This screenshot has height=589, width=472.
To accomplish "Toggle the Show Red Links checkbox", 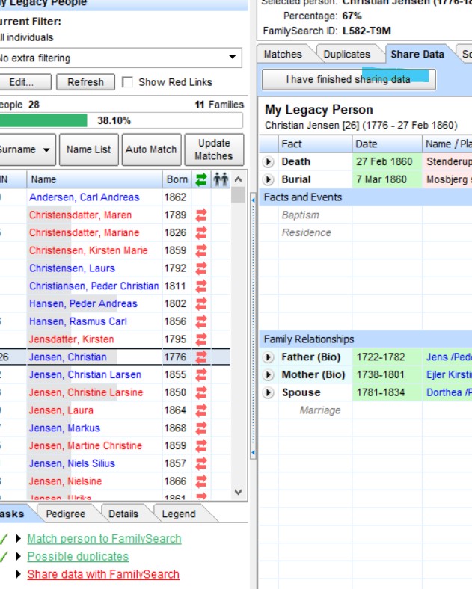I will (x=127, y=82).
